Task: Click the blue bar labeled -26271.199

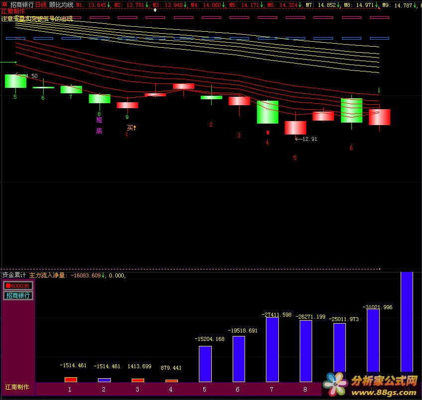Action: tap(306, 351)
